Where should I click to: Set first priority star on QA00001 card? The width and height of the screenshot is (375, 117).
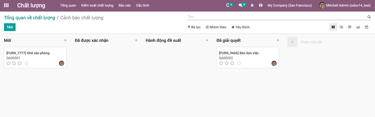point(8,63)
